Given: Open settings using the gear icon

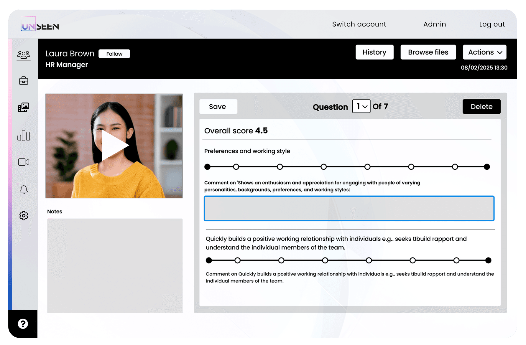Looking at the screenshot, I should click(x=24, y=216).
